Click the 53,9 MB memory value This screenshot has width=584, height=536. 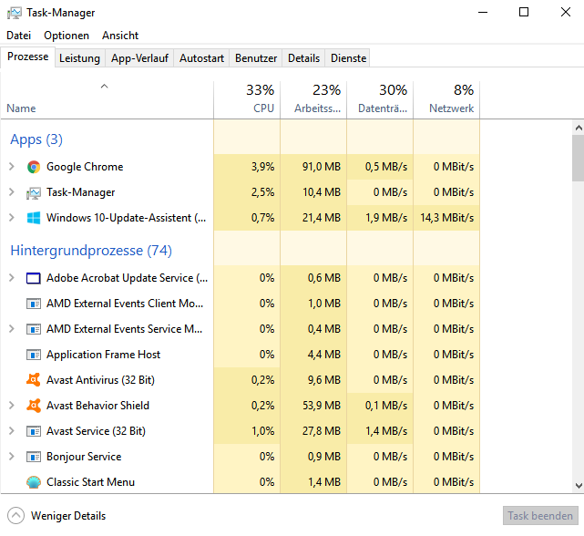[322, 406]
